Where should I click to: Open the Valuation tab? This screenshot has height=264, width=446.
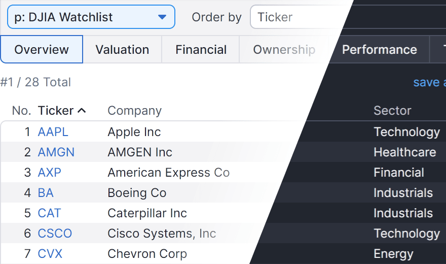[x=122, y=50]
